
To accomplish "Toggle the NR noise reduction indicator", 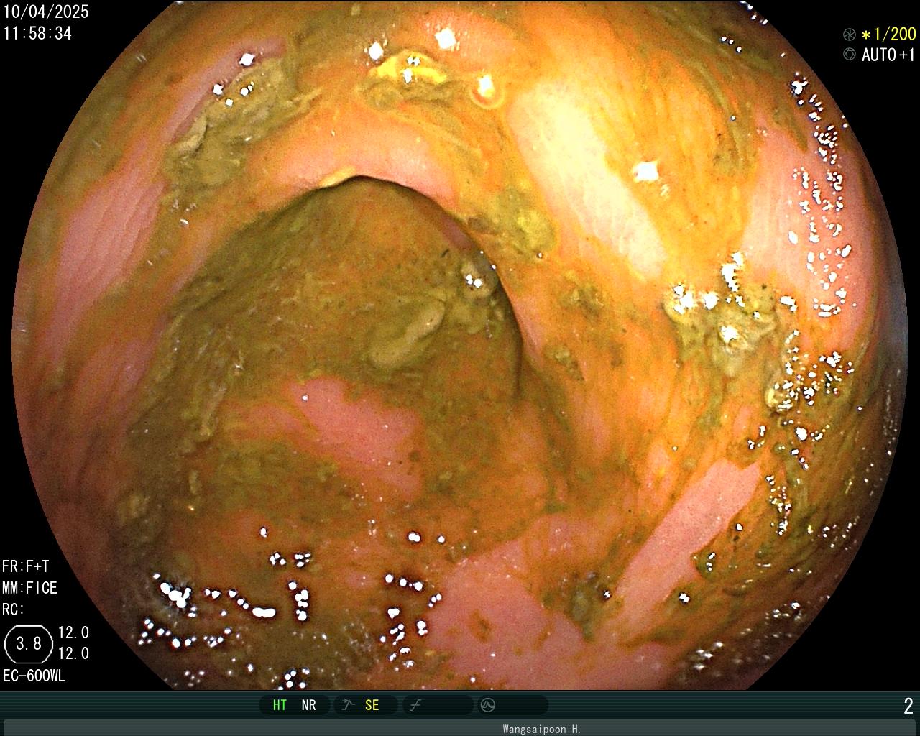I will point(308,705).
